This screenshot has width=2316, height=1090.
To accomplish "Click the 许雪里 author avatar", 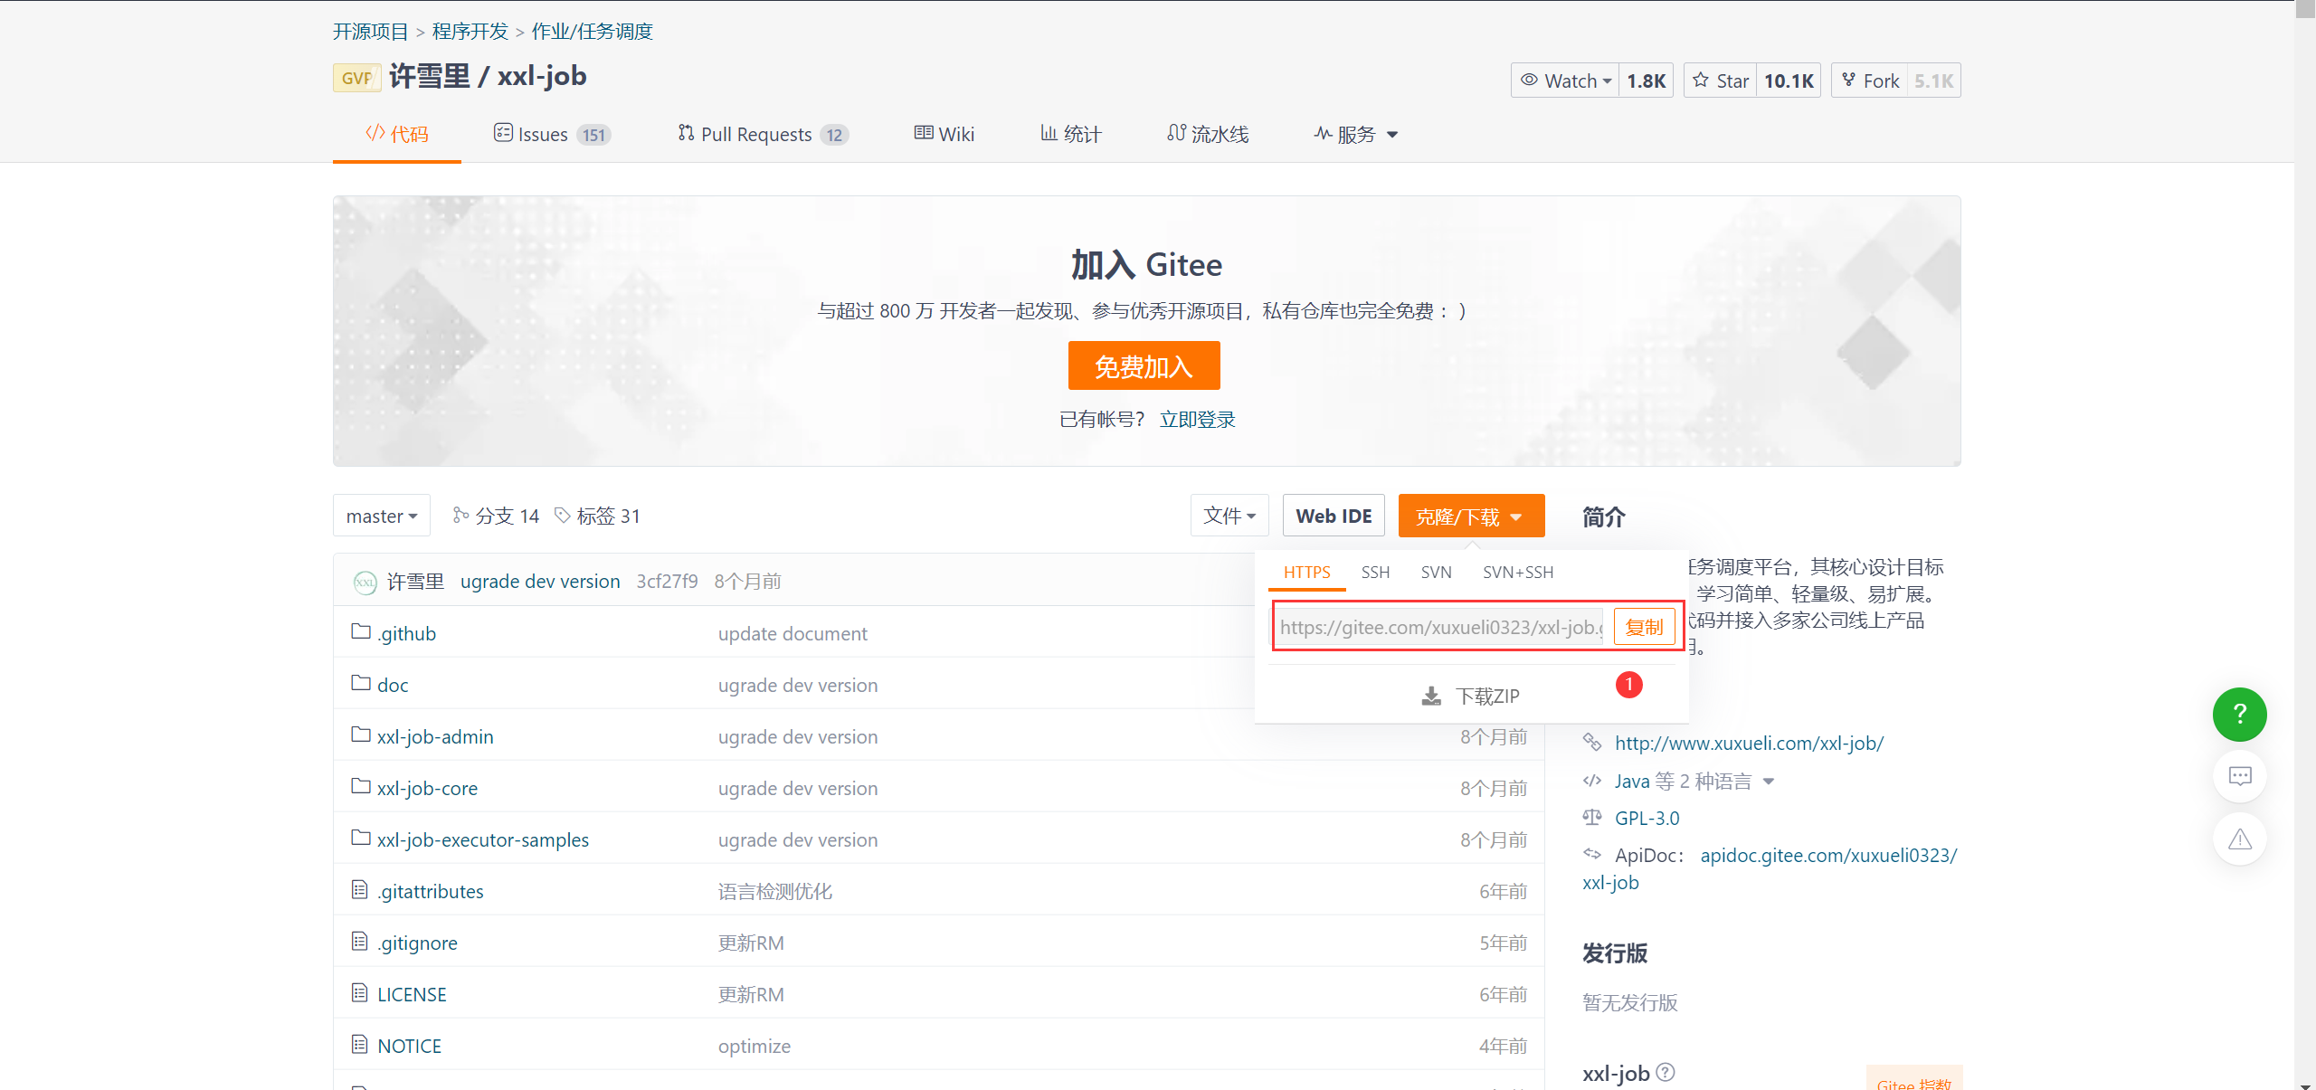I will 365,582.
